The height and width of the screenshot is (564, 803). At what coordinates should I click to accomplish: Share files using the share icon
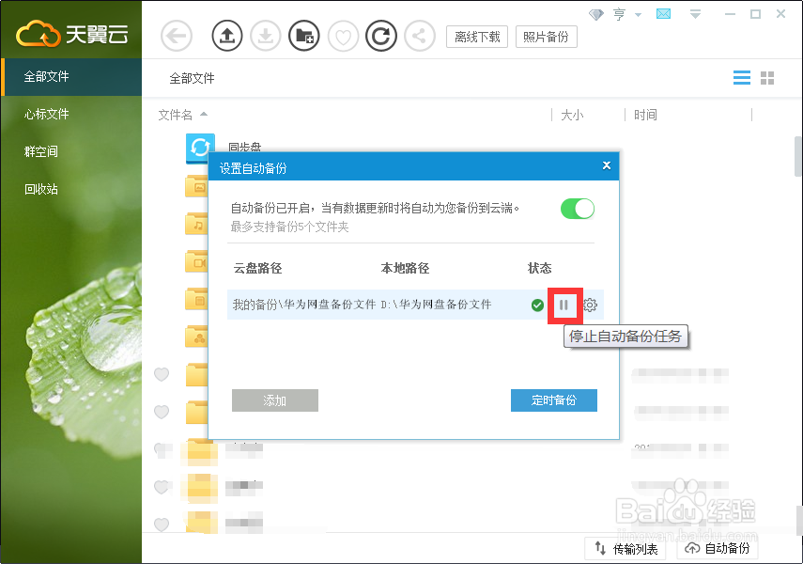click(x=418, y=37)
